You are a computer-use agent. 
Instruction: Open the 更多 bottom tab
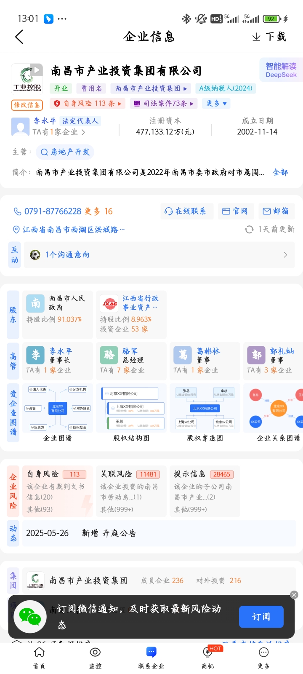(x=264, y=658)
